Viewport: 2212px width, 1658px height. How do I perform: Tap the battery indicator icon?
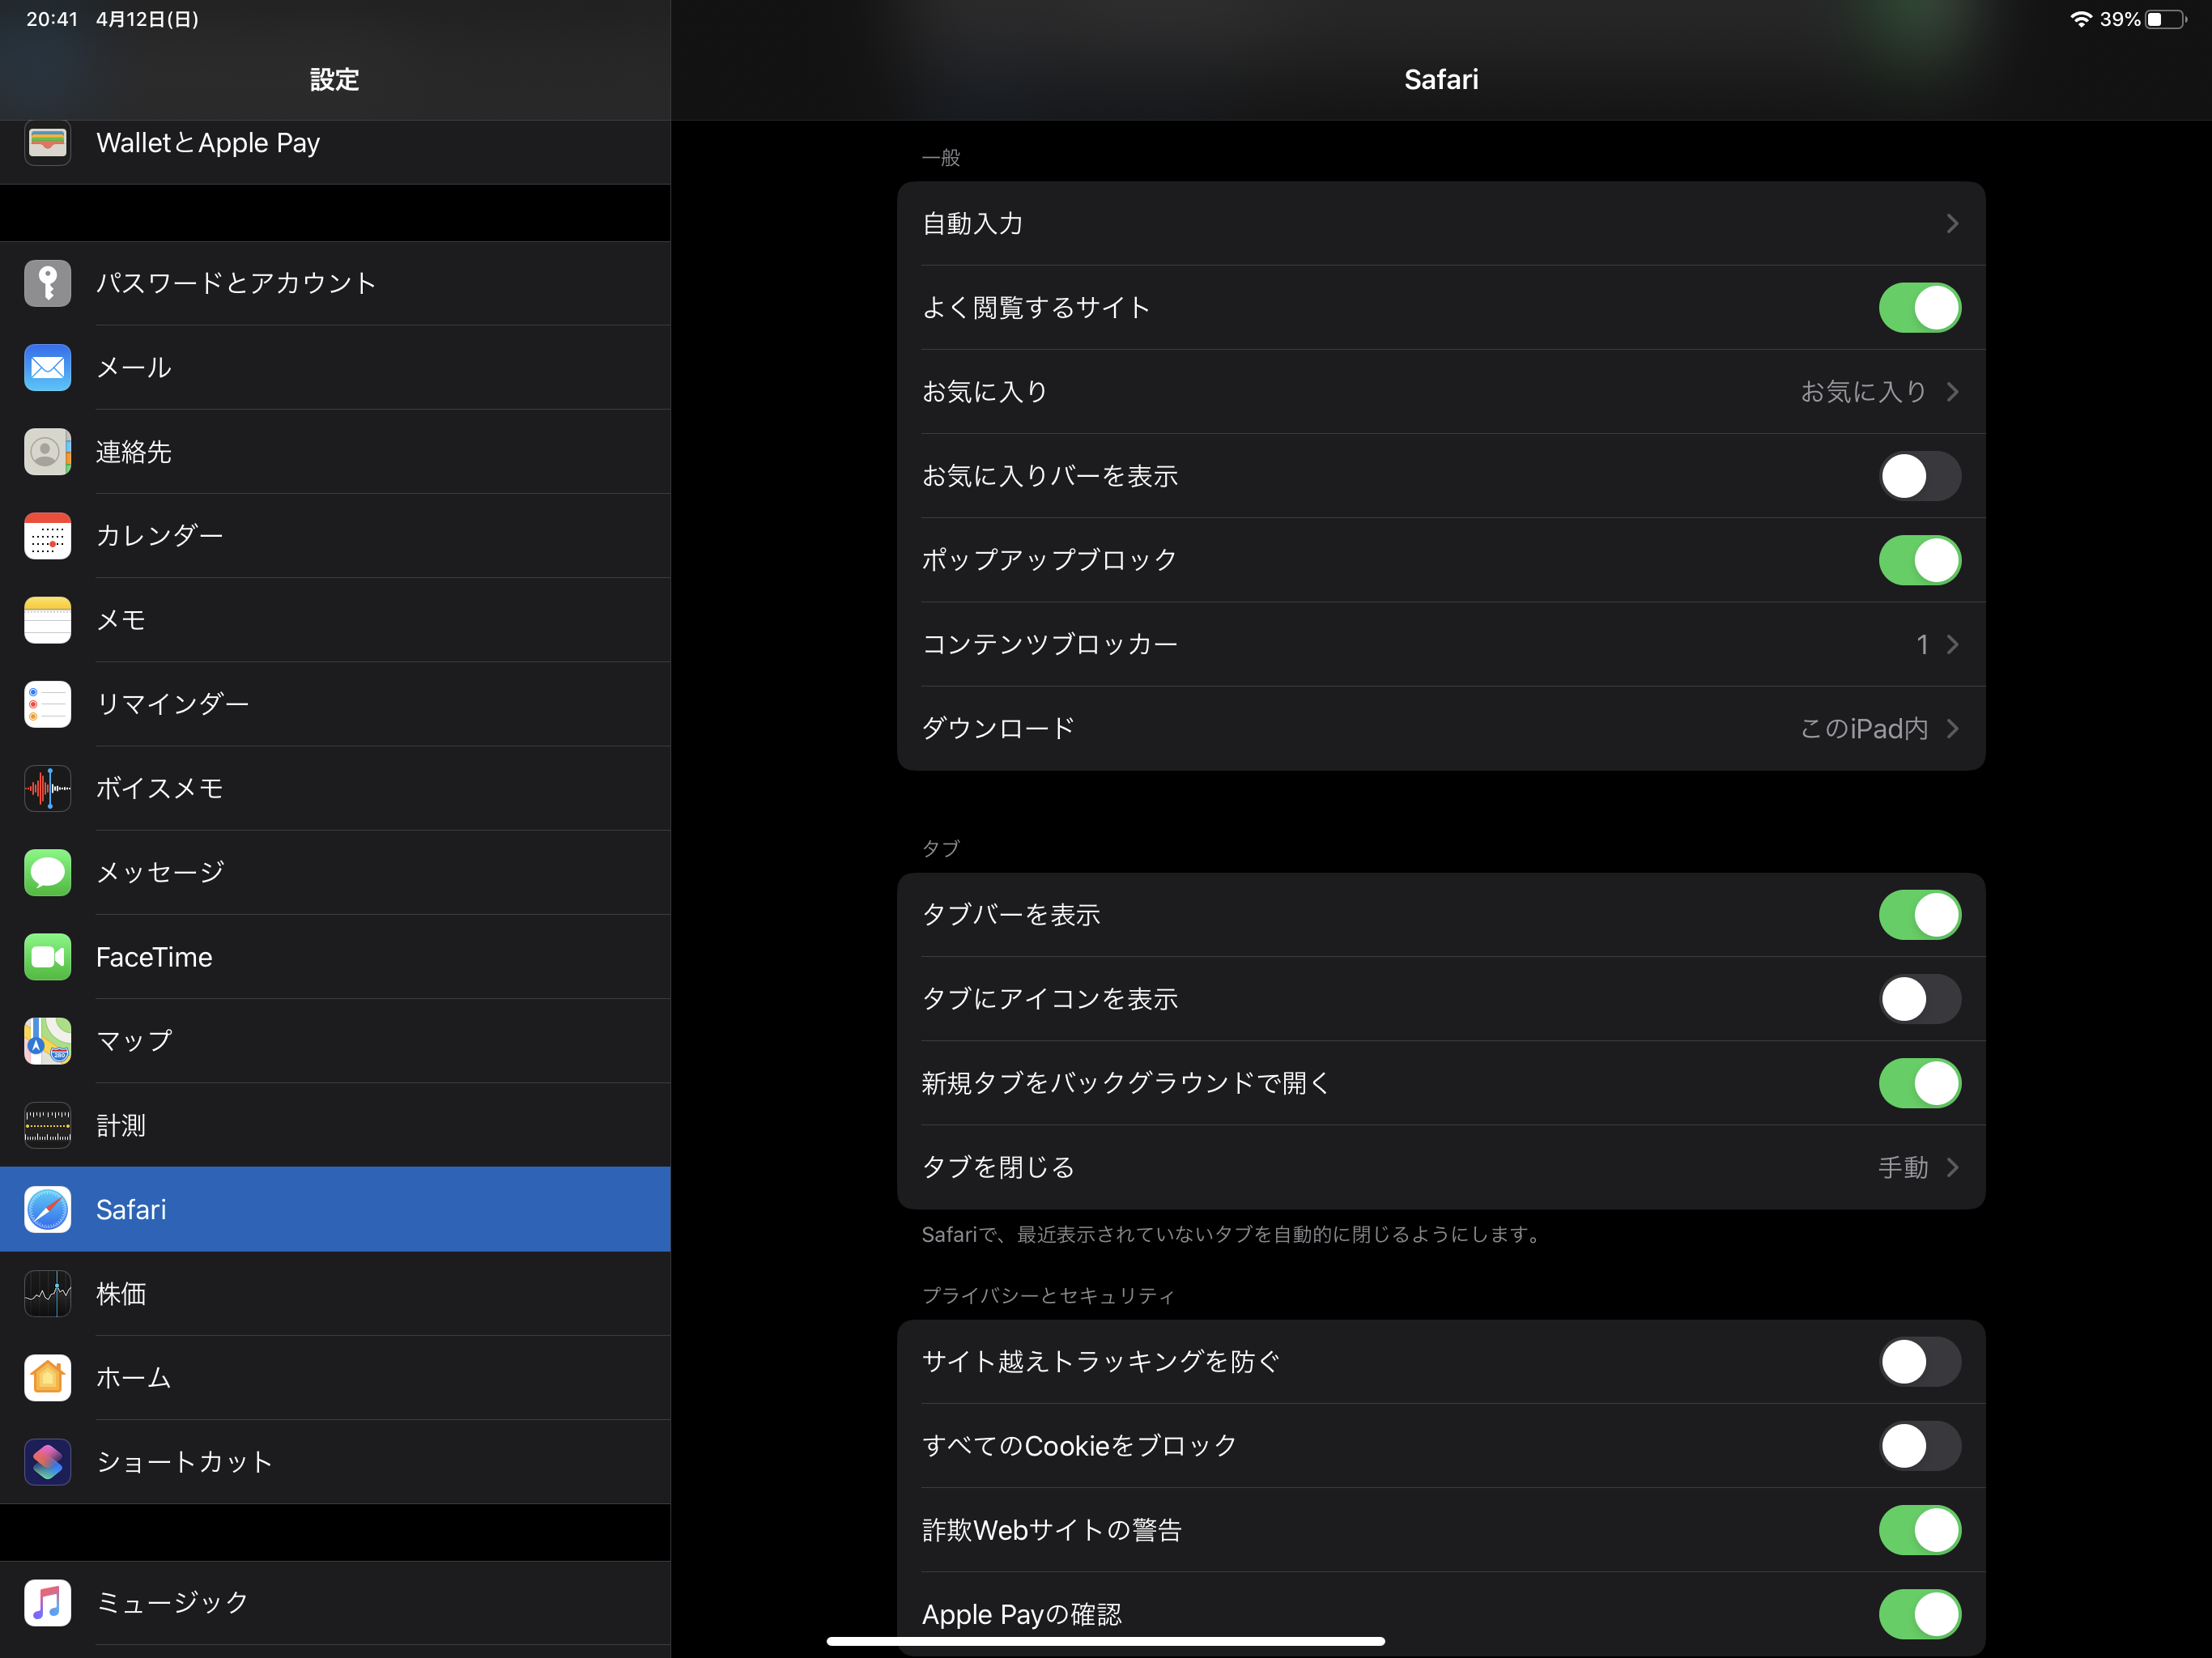coord(2166,19)
